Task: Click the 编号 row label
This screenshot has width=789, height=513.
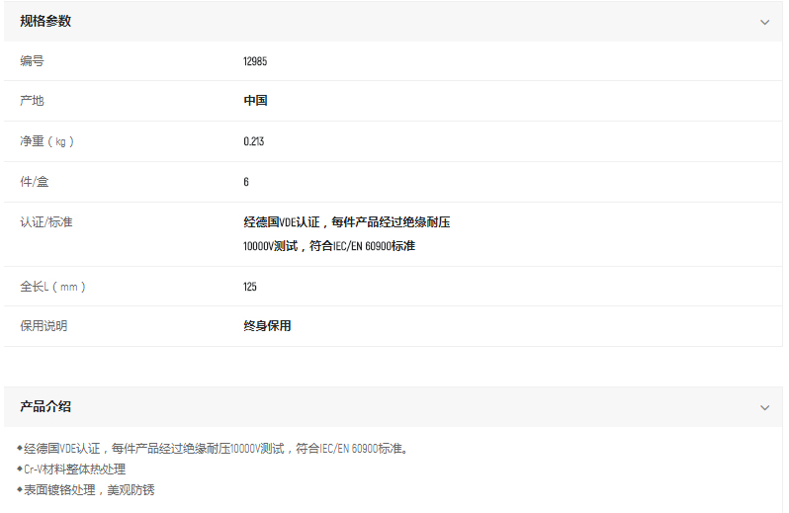Action: [x=32, y=61]
